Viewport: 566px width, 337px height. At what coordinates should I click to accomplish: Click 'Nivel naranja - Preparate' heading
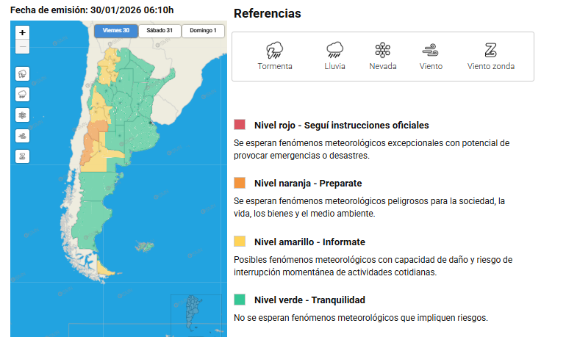point(308,183)
